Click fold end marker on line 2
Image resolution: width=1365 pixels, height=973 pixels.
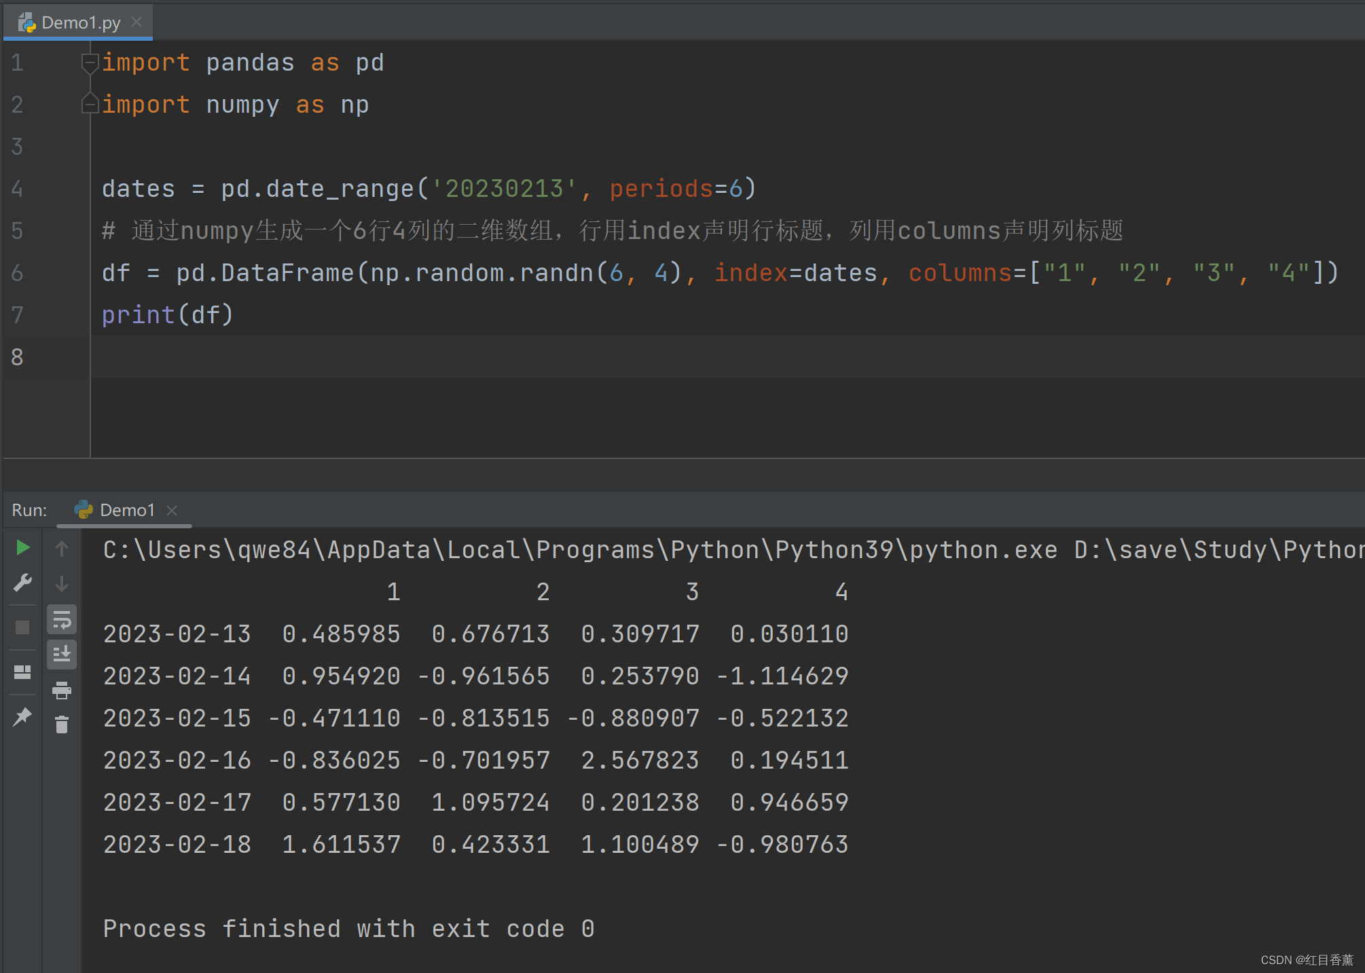[90, 105]
